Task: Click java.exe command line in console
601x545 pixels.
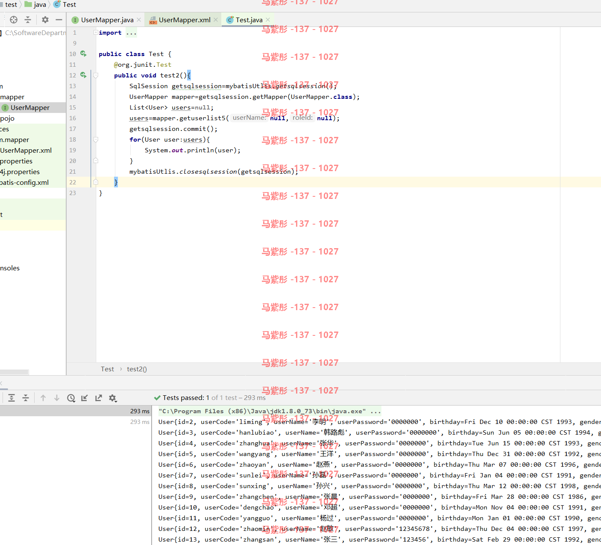Action: click(270, 411)
